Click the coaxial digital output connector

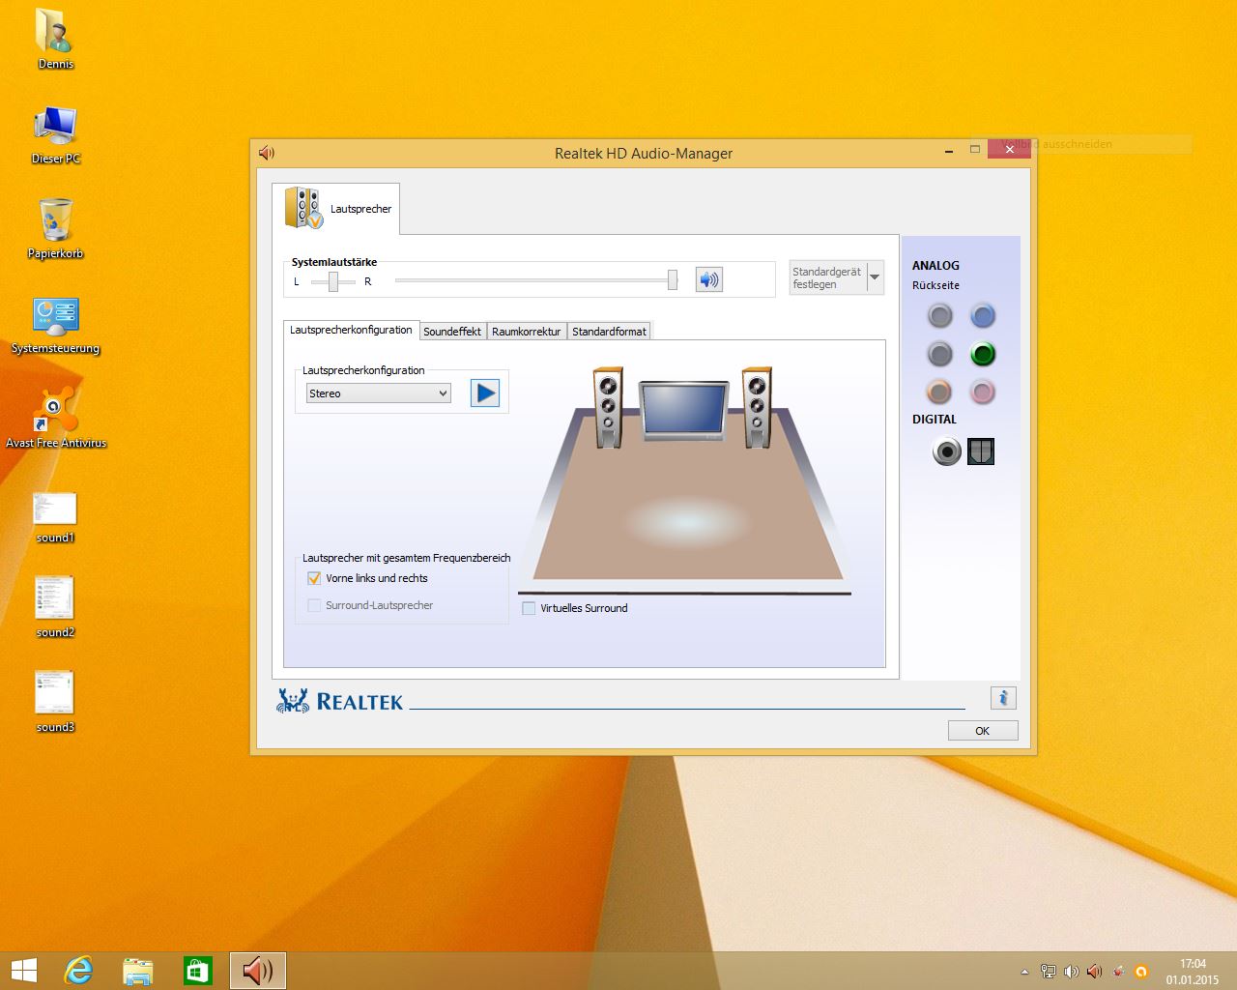click(x=947, y=451)
